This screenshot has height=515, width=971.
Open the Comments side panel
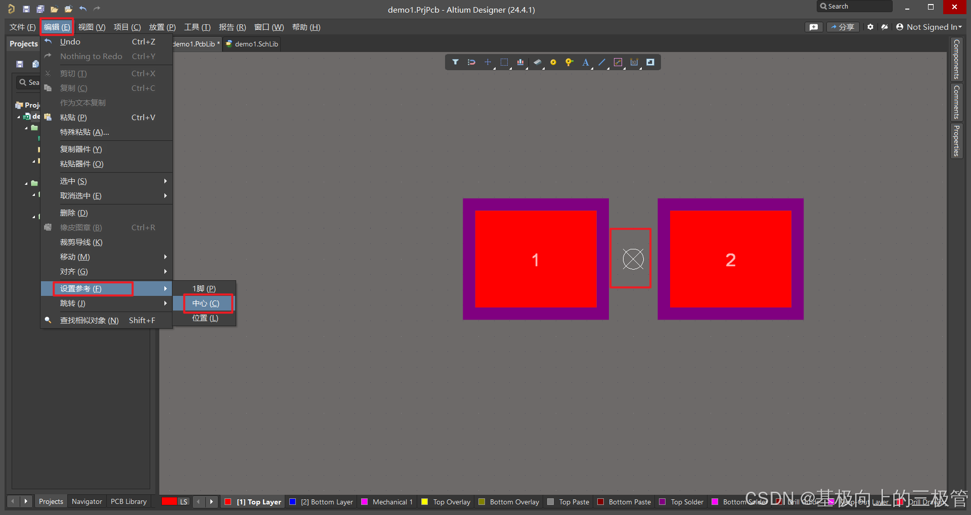pyautogui.click(x=956, y=102)
